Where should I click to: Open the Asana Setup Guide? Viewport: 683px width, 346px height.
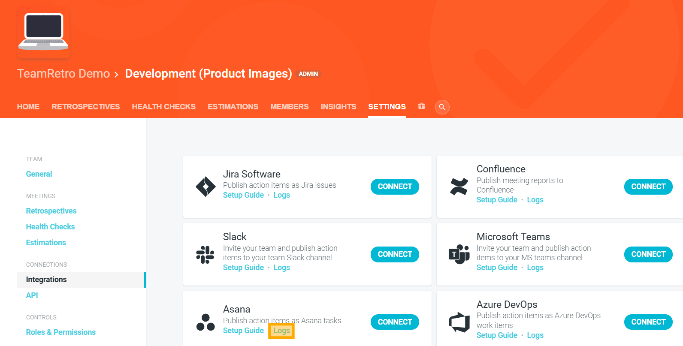click(244, 331)
